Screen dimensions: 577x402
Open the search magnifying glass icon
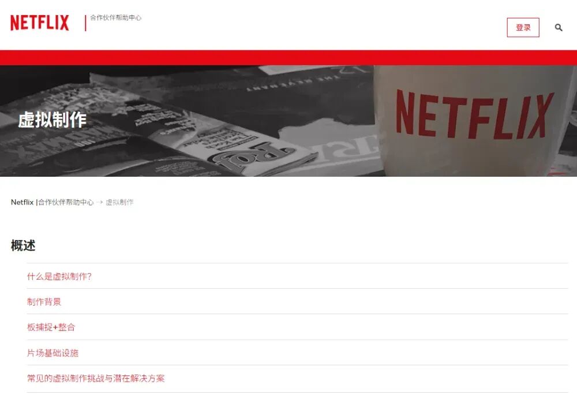coord(557,27)
